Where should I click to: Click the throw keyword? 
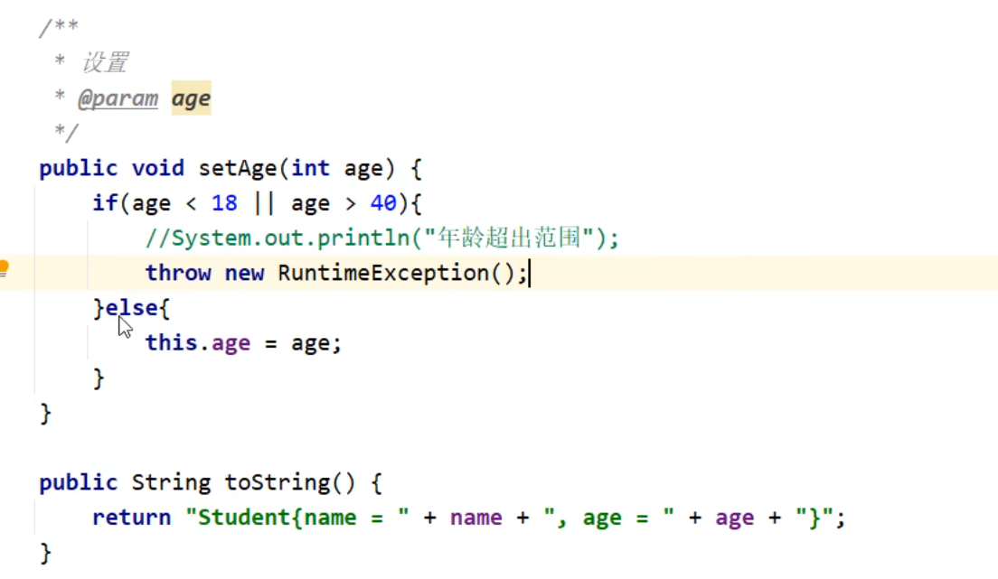[x=178, y=273]
